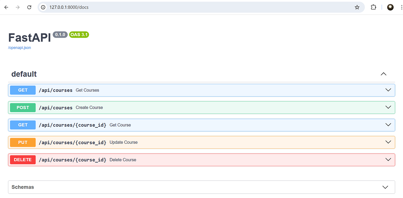Click the POST method badge

pyautogui.click(x=23, y=107)
